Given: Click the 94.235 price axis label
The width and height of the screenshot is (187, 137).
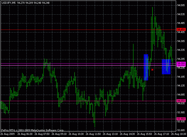Looking at the screenshot, I should (x=181, y=68).
